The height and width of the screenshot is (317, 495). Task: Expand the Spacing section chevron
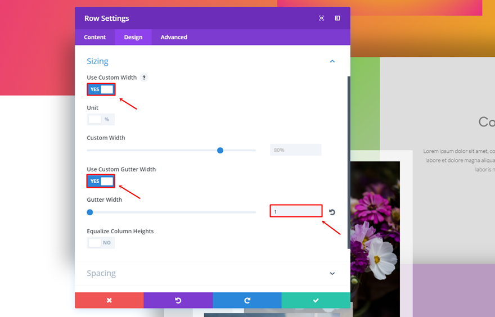coord(332,274)
